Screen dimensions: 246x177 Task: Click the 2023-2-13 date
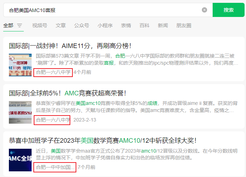85,120
